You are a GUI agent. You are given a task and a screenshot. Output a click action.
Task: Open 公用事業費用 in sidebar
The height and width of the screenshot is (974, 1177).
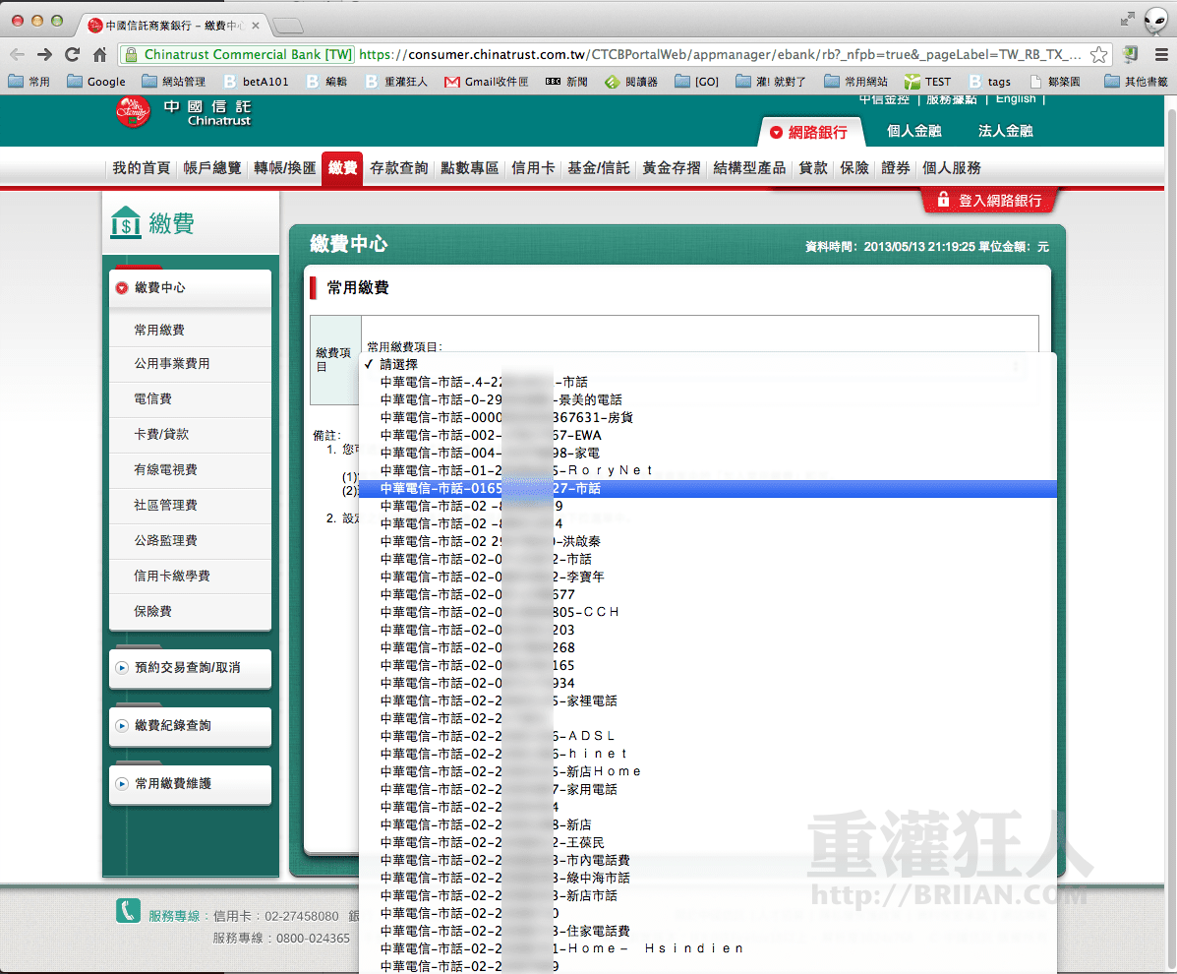172,363
